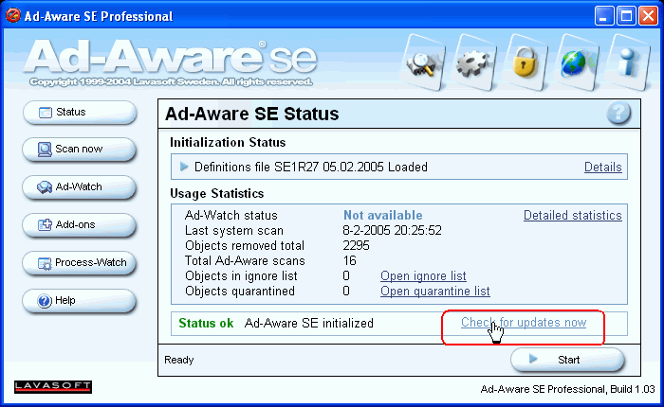Click the Ad-Aware title bar logo icon

tap(13, 16)
